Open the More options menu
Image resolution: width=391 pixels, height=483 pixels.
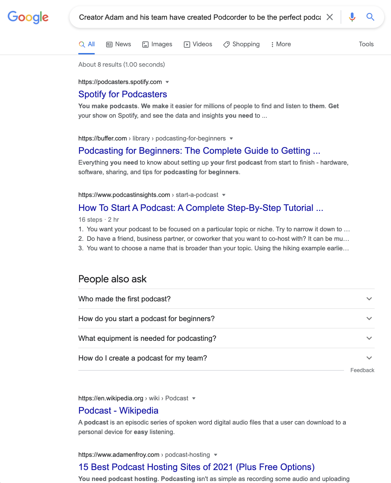(281, 44)
